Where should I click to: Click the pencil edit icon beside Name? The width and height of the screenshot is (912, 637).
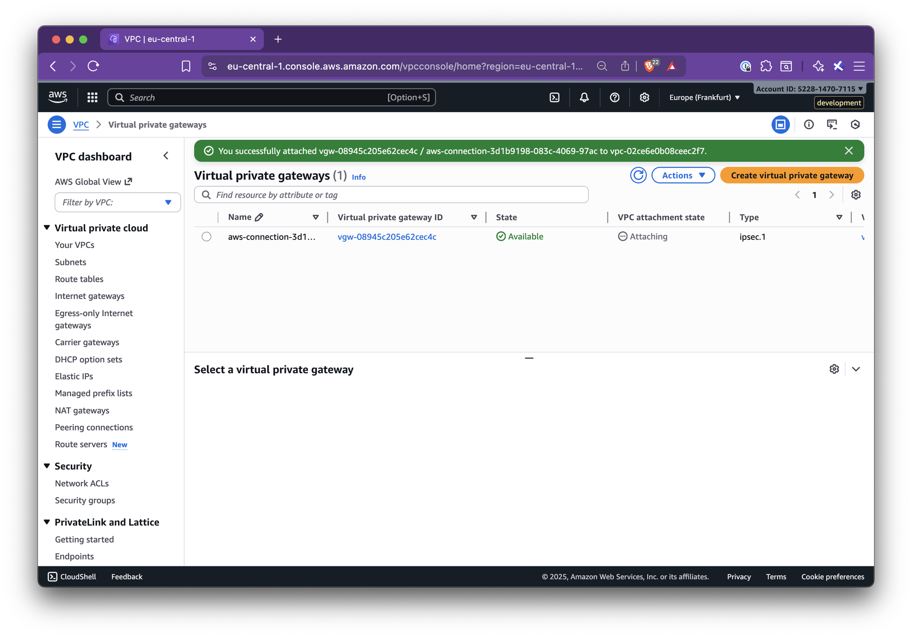coord(259,217)
